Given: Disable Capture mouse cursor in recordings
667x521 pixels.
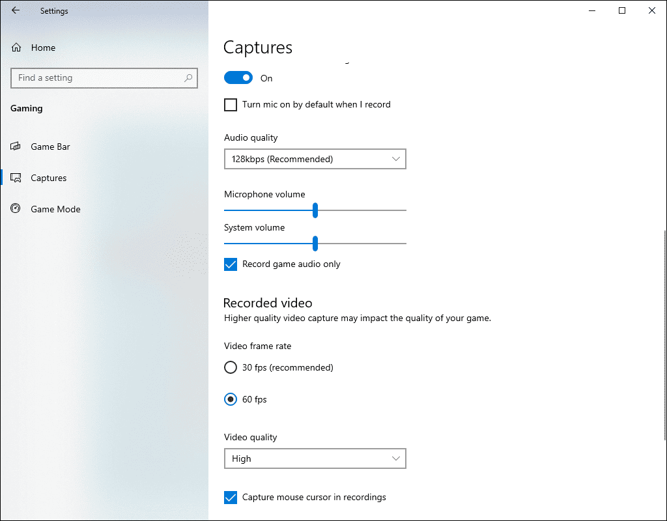Looking at the screenshot, I should click(x=230, y=497).
